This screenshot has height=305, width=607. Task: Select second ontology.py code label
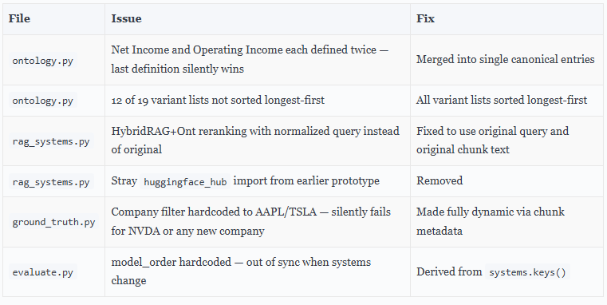click(42, 101)
